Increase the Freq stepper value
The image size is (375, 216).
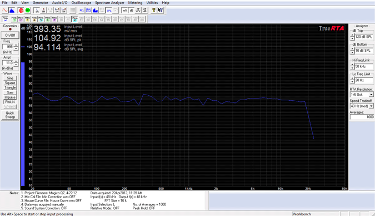(x=16, y=45)
